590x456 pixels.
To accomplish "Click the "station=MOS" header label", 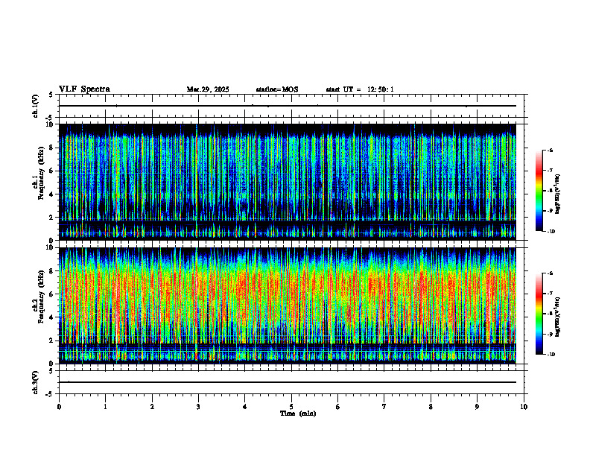I will pos(277,89).
